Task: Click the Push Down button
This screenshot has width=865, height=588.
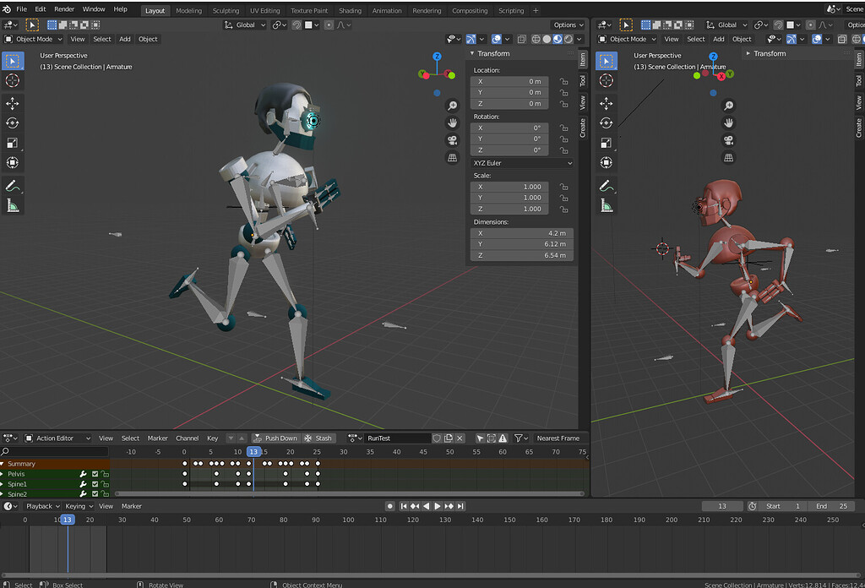Action: (x=275, y=438)
